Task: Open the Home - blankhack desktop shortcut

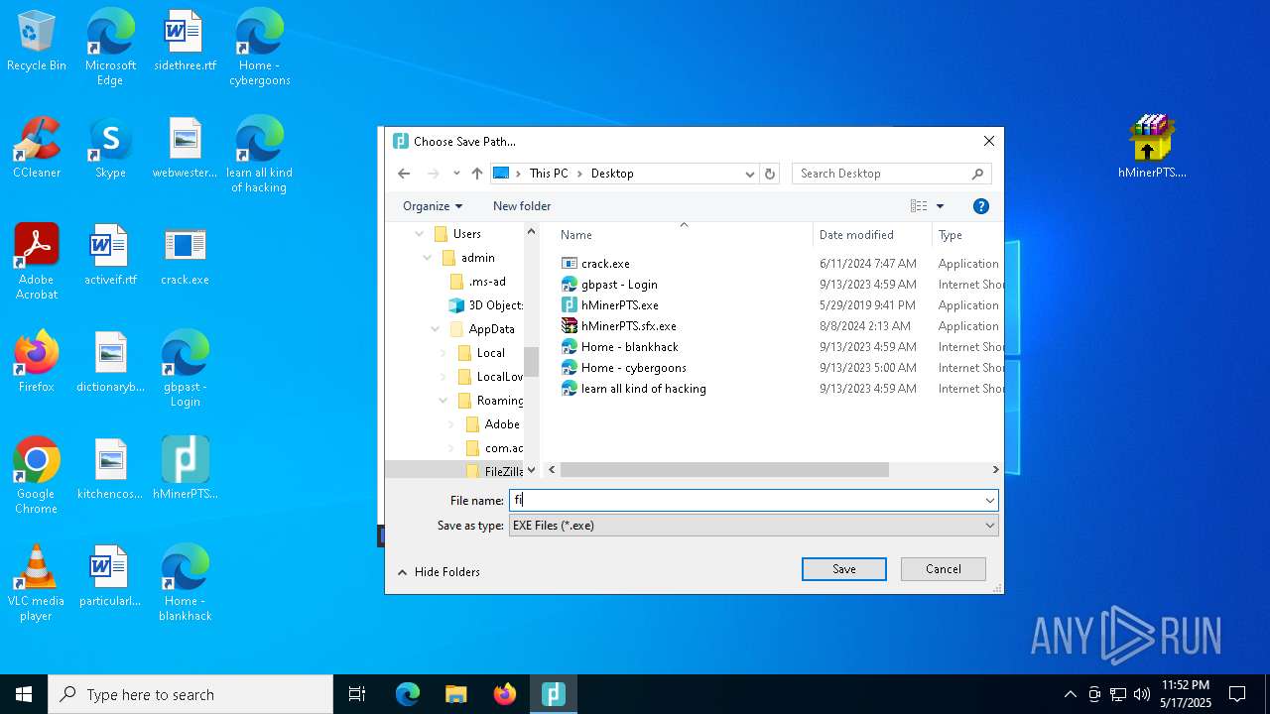Action: click(185, 583)
